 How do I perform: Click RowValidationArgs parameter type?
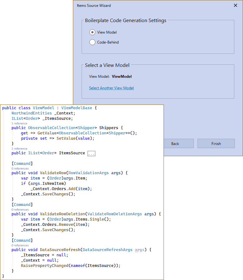coord(88,173)
